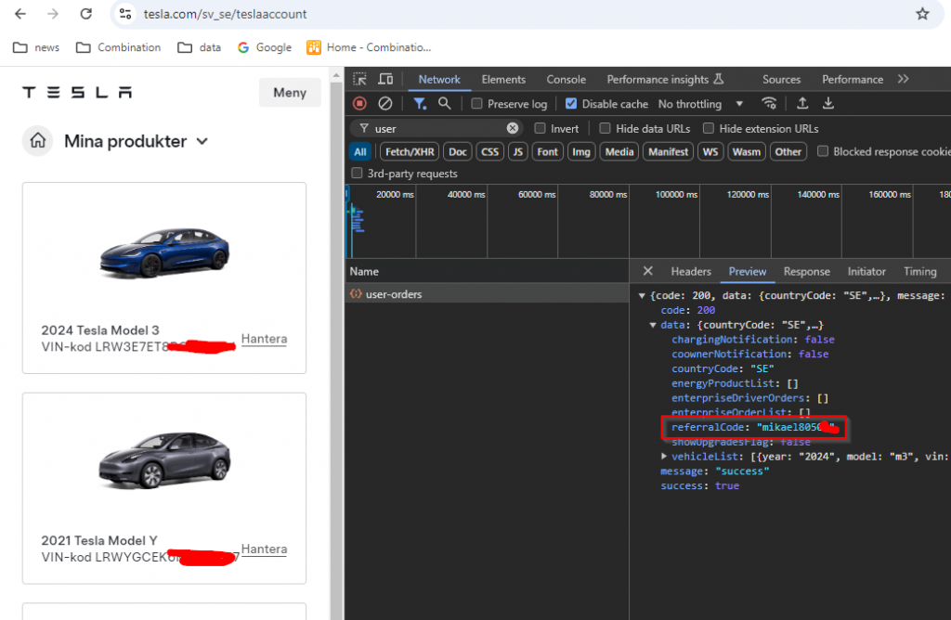This screenshot has height=620, width=951.
Task: Select the Fetch/XHR request type filter
Action: [409, 151]
